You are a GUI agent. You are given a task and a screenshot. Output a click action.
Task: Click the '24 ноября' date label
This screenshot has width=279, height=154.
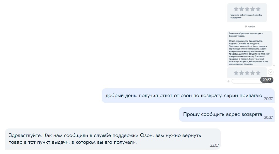(247, 26)
